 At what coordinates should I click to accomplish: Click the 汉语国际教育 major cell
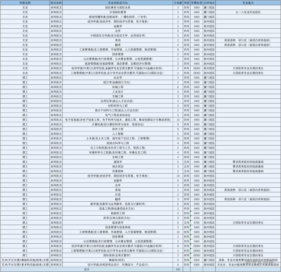coord(118,12)
